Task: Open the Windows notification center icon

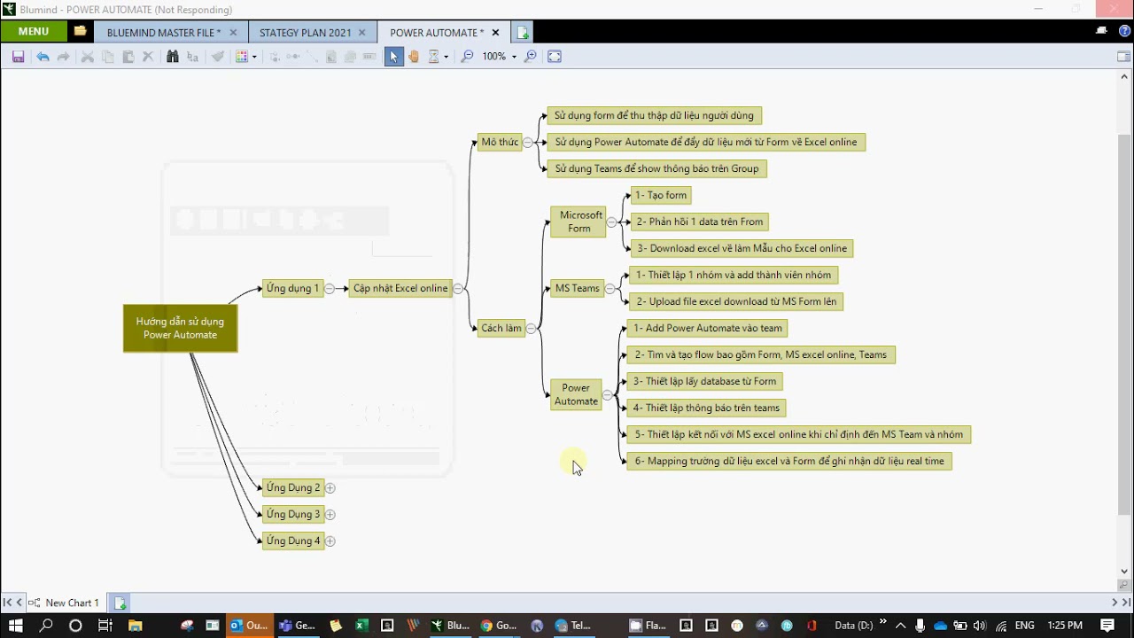Action: (1107, 626)
